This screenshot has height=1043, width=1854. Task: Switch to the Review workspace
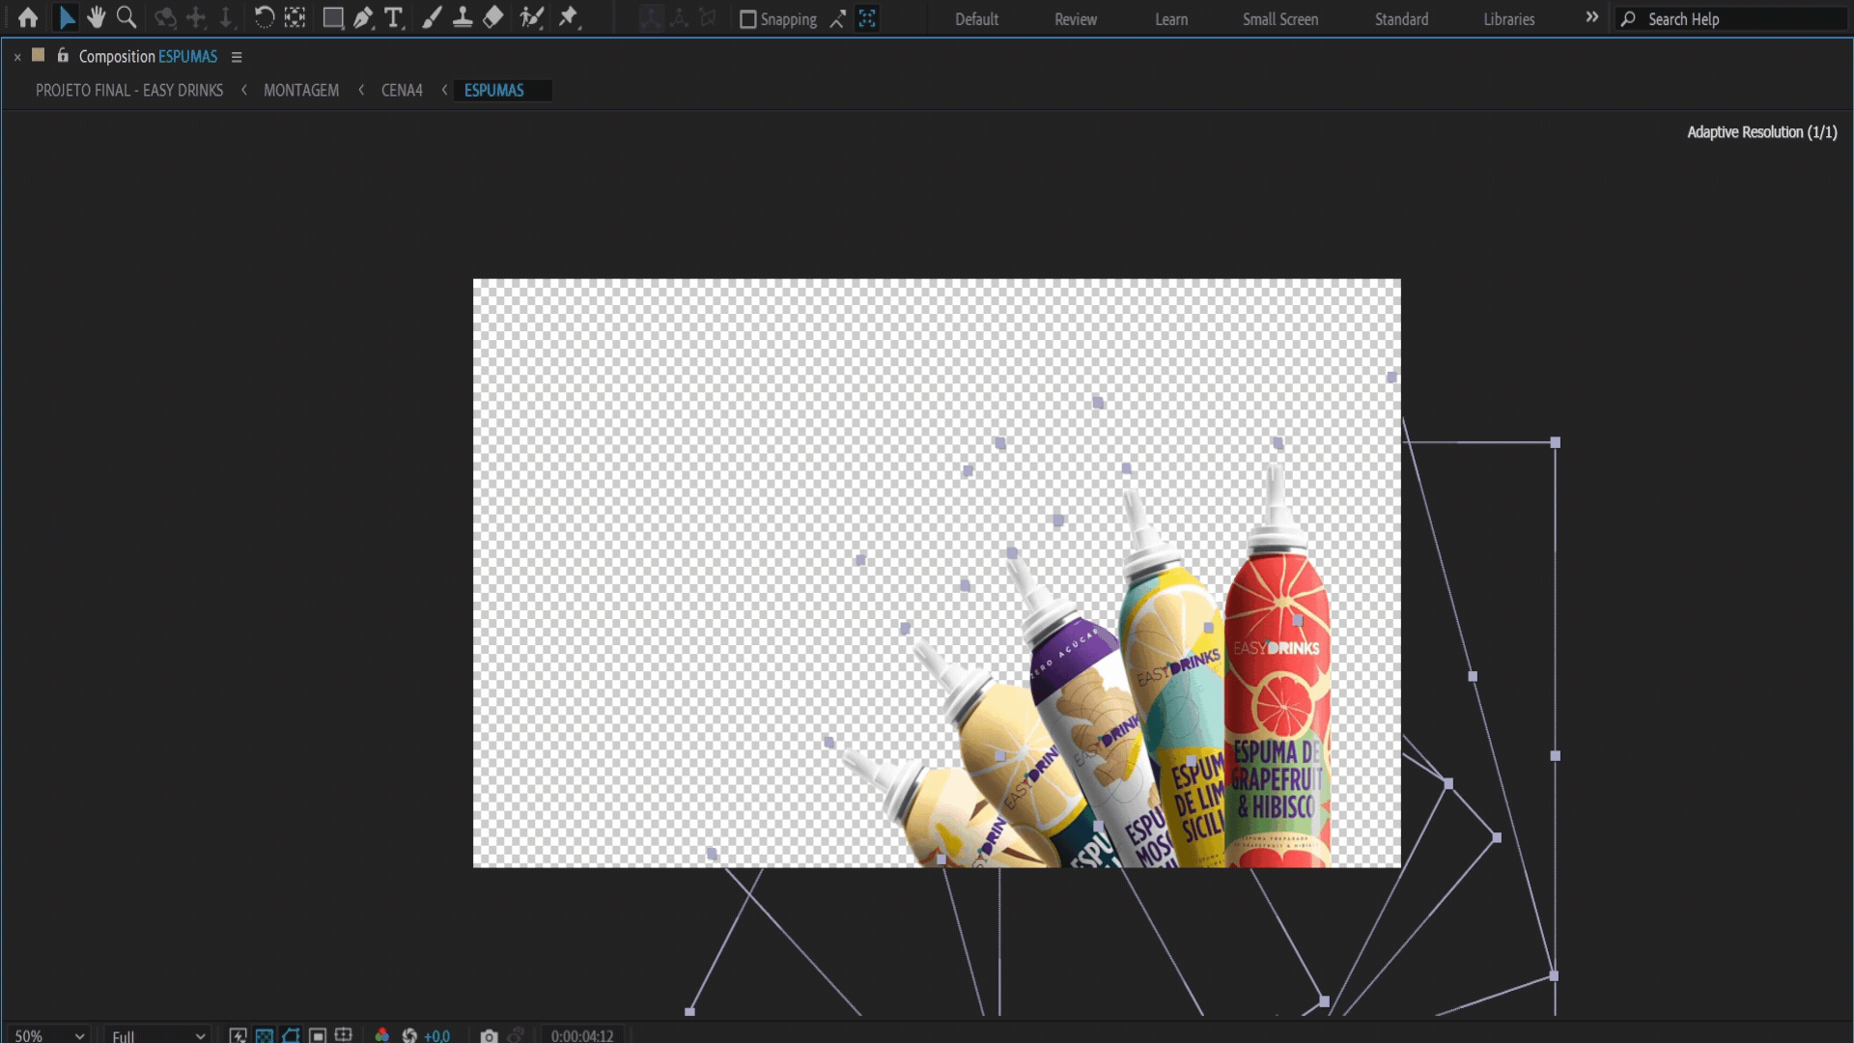[x=1076, y=19]
